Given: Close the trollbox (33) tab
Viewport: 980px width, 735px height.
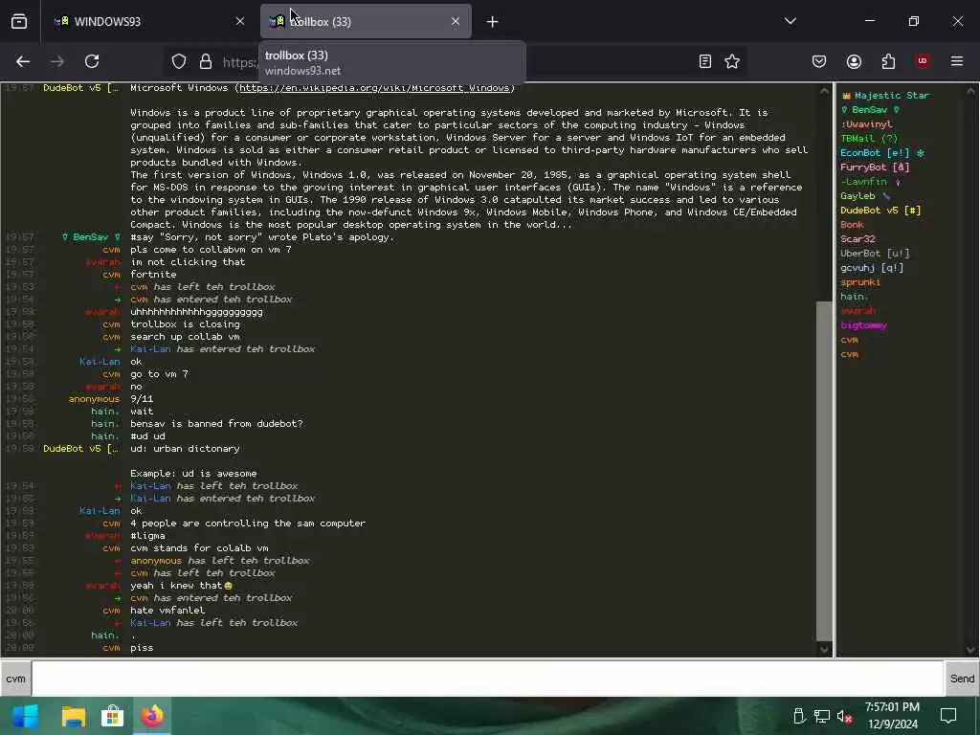Looking at the screenshot, I should coord(456,21).
